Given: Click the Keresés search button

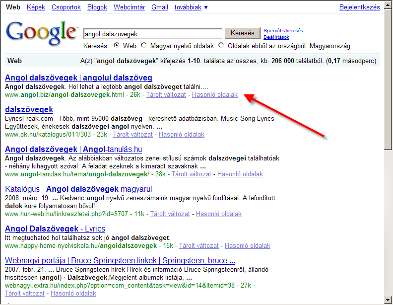Looking at the screenshot, I should click(x=242, y=33).
